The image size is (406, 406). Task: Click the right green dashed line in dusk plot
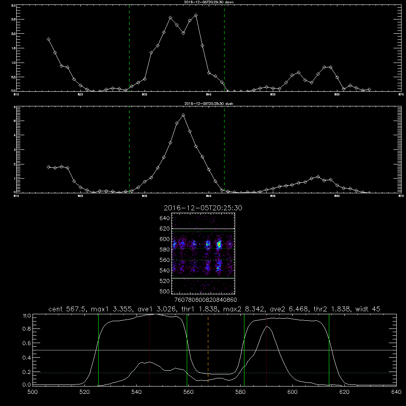pyautogui.click(x=224, y=150)
